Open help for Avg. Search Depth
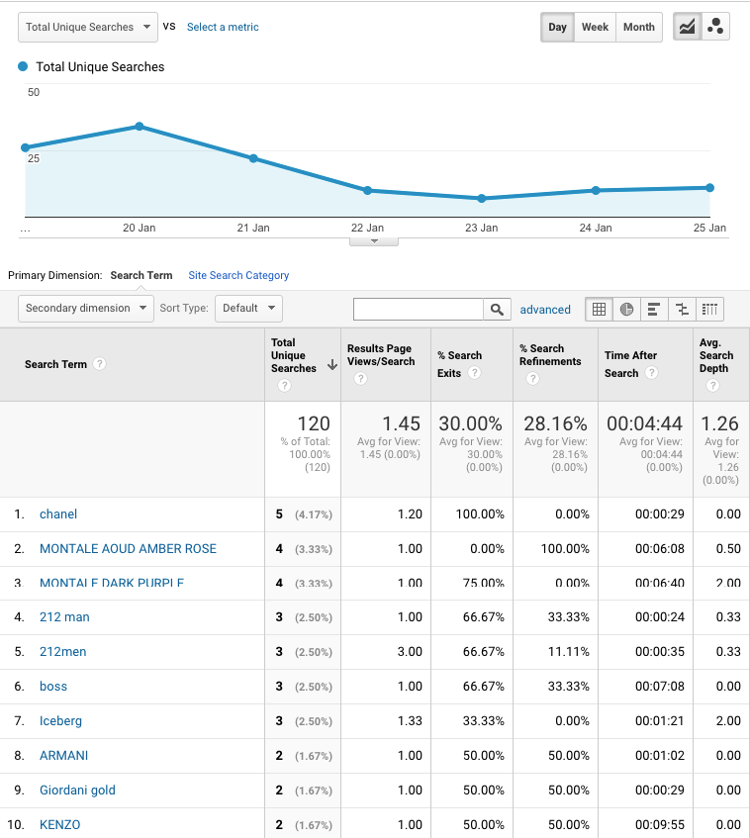Image resolution: width=750 pixels, height=838 pixels. [x=712, y=385]
